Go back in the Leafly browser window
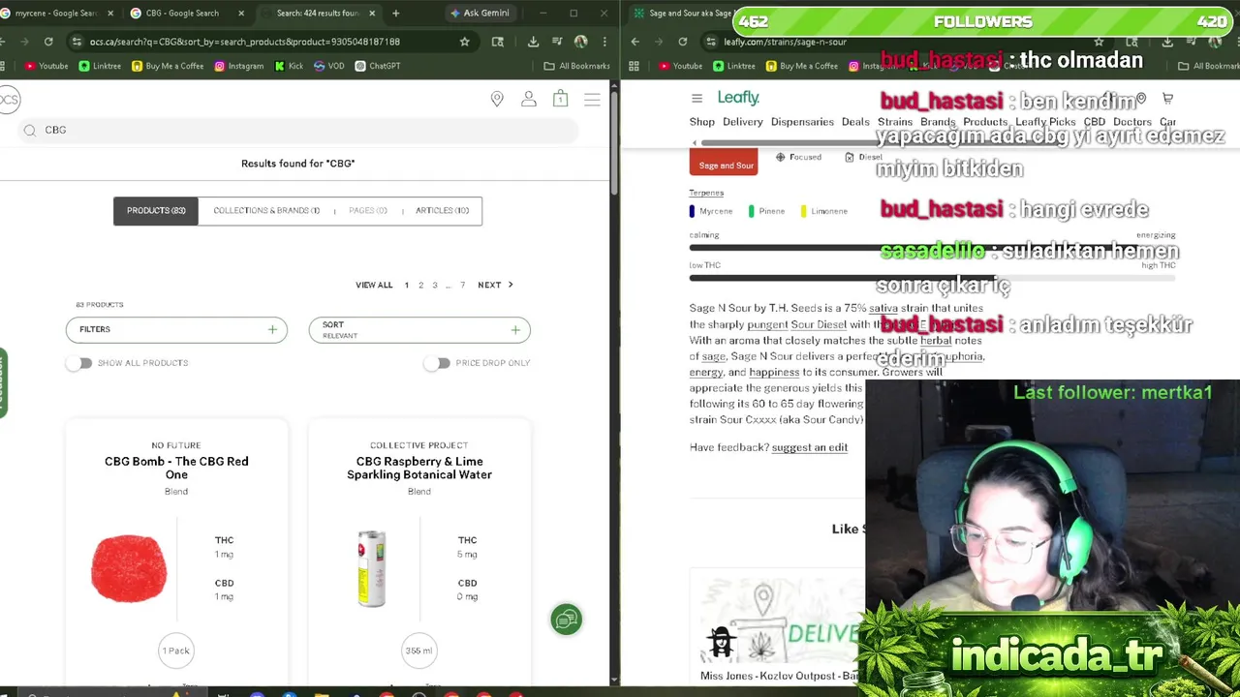Viewport: 1240px width, 697px height. (x=635, y=42)
